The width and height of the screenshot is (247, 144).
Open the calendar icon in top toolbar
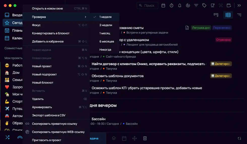(x=163, y=5)
